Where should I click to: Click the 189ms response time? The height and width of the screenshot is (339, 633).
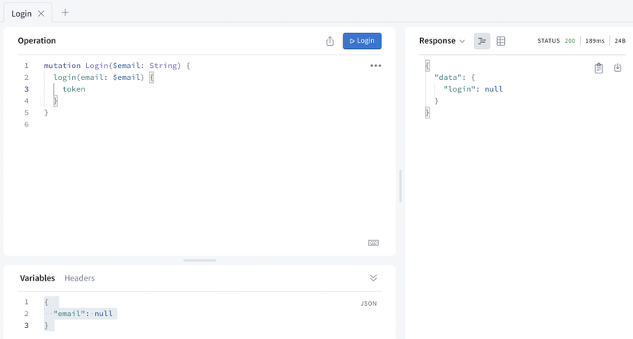[x=595, y=41]
